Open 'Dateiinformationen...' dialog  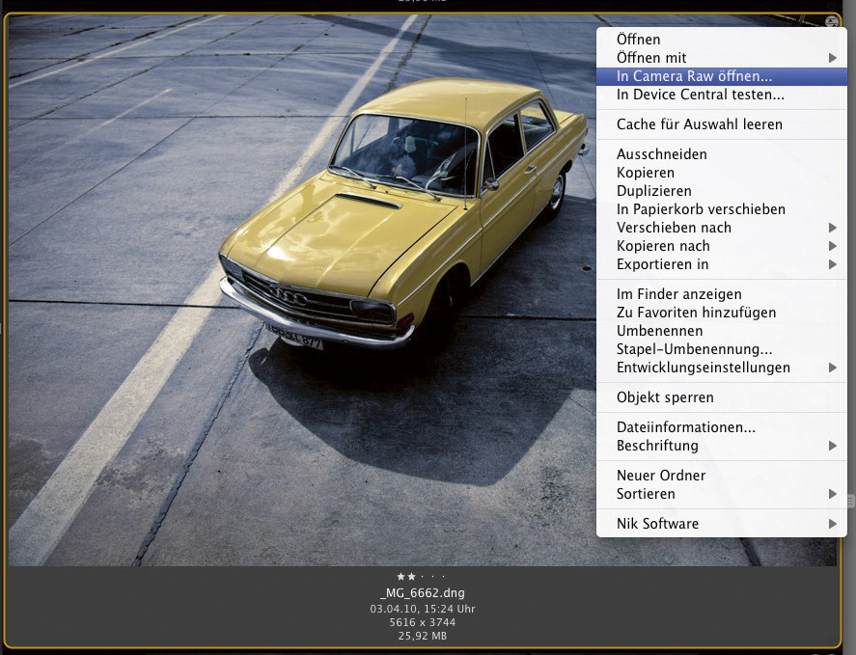[x=685, y=427]
